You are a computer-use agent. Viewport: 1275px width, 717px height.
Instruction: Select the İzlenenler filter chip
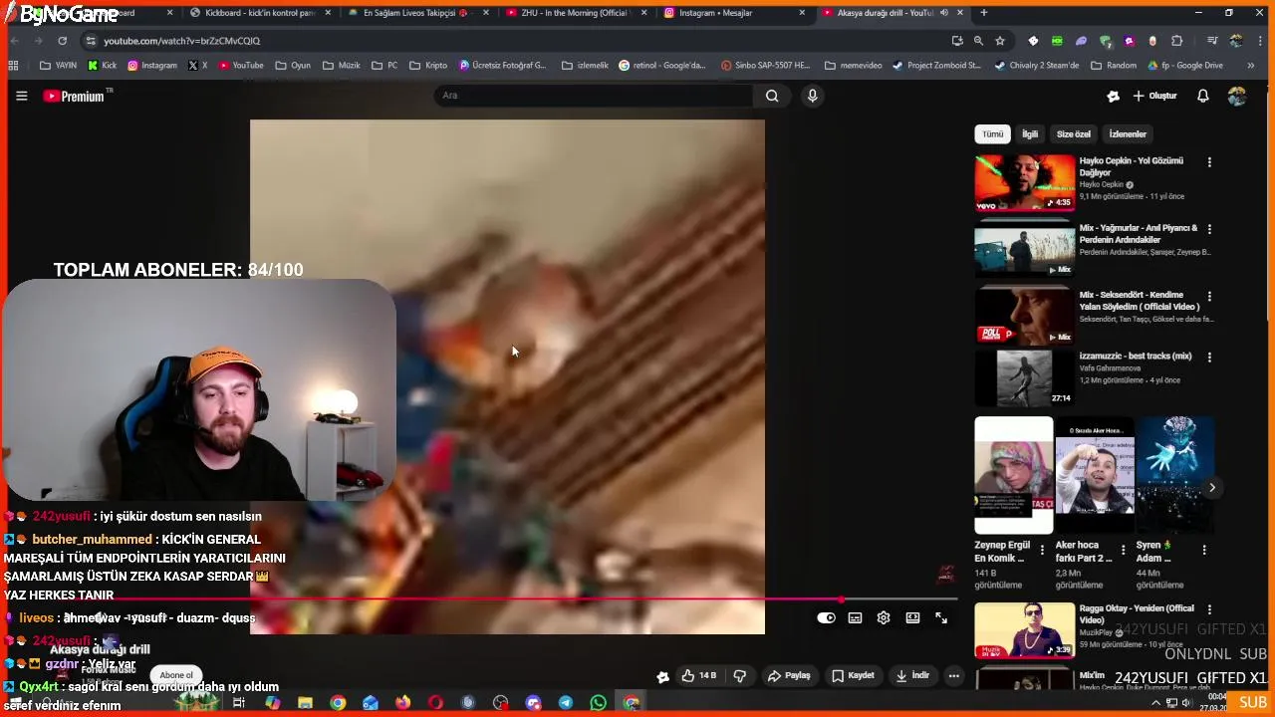click(x=1128, y=133)
